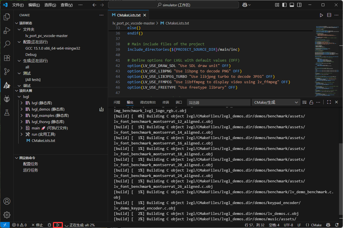Open the PlatformIO alien icon view
Screen dimensions: 343x228
(x=7, y=99)
